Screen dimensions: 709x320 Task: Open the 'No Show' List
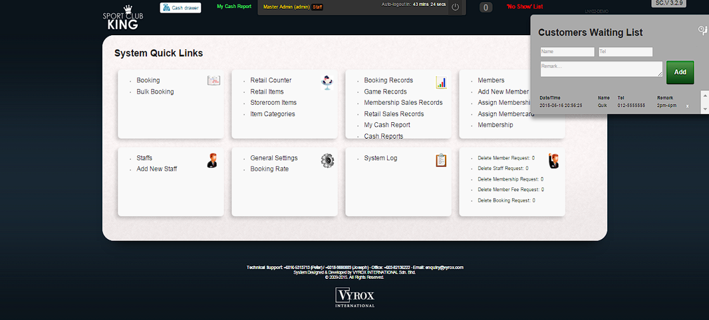(x=524, y=7)
